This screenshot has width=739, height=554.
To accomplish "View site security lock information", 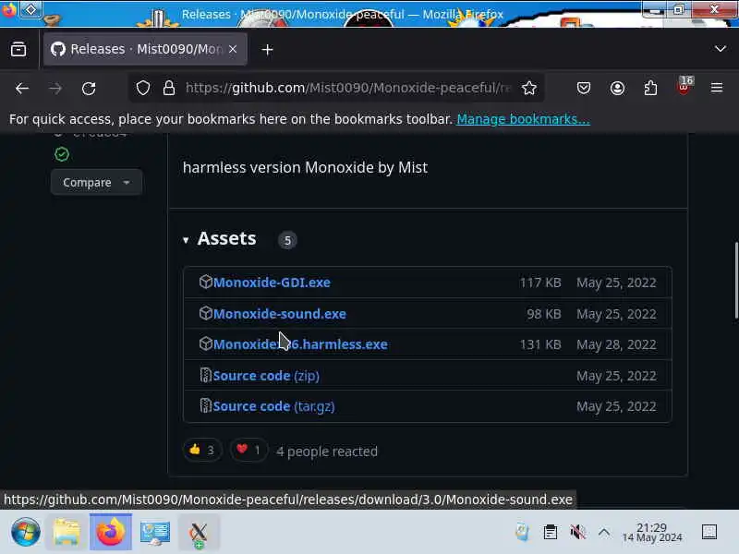I will [x=169, y=88].
